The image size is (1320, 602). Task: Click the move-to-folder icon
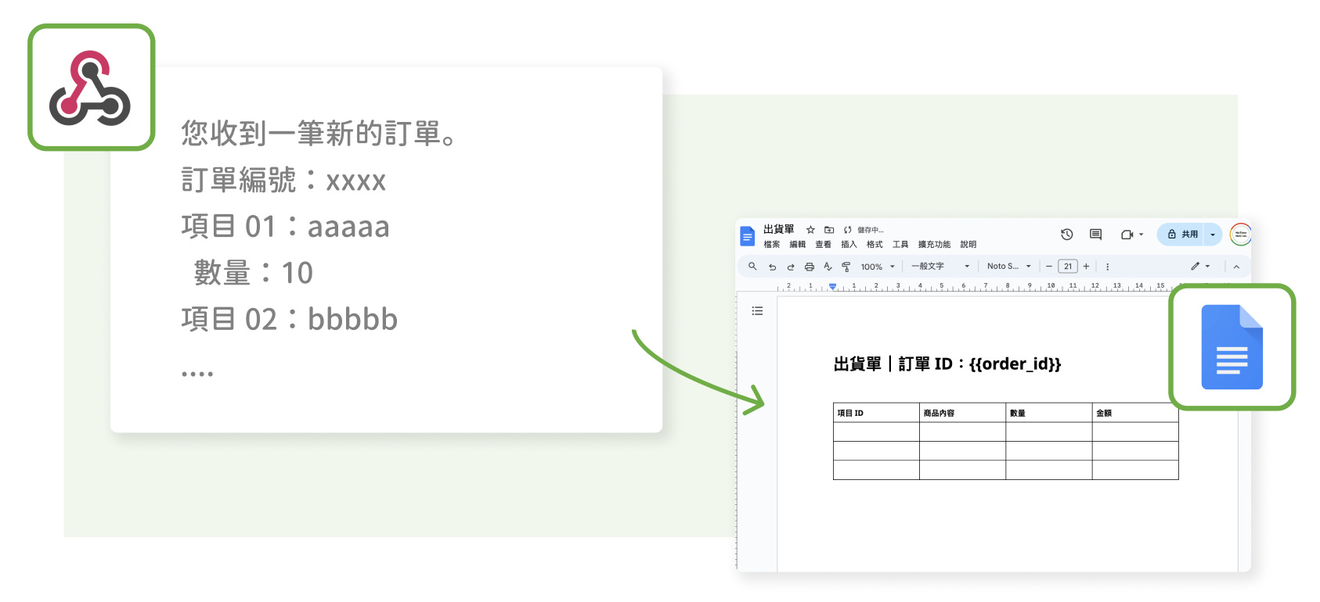829,230
